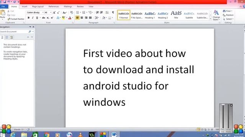Viewport: 245px width, 137px height.
Task: Toggle Subscript formatting
Action: [48, 18]
